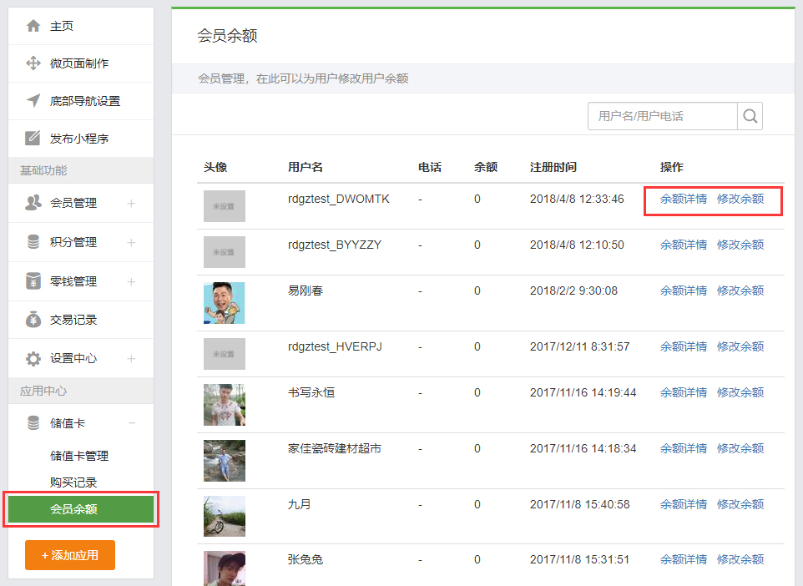Screen dimensions: 803x586
Task: Click the search magnifier button
Action: pos(750,116)
